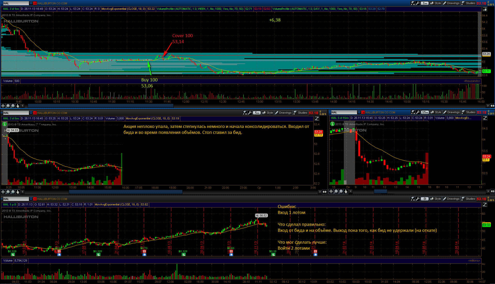
Task: Click red linking badge in top chart header
Action: click(35, 3)
